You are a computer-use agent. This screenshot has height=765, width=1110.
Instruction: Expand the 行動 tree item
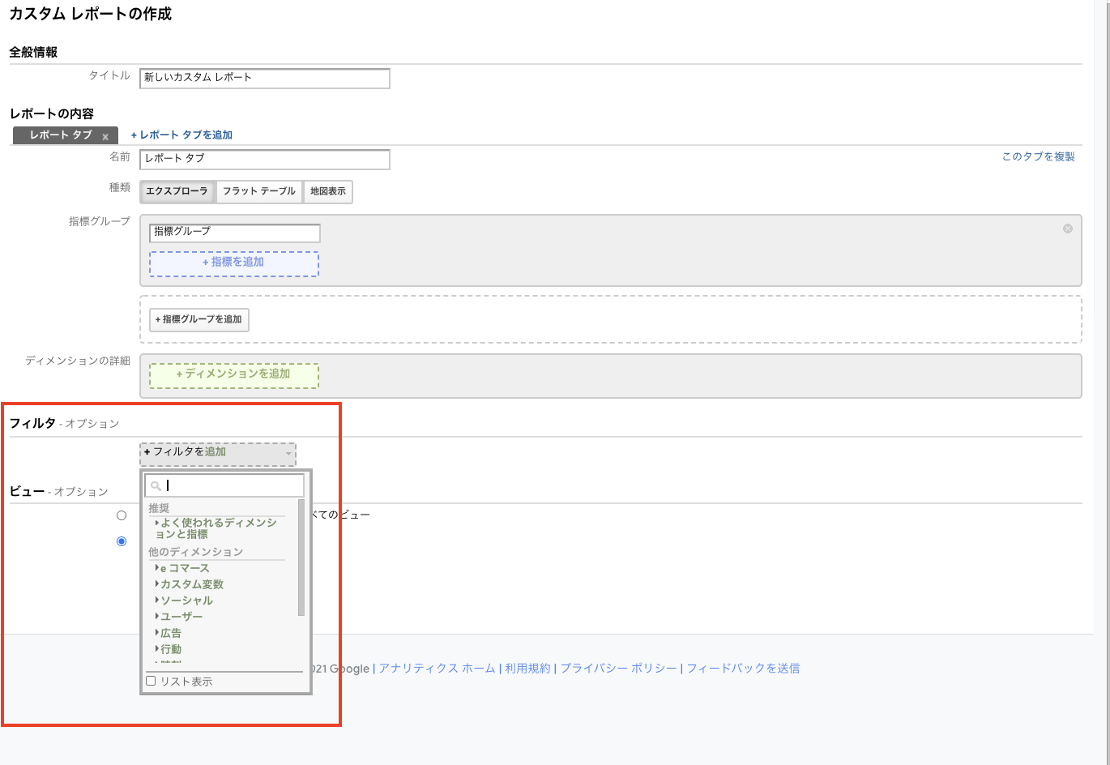pos(171,649)
